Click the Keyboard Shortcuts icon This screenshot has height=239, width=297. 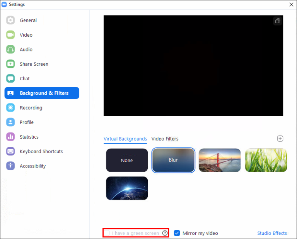click(10, 151)
